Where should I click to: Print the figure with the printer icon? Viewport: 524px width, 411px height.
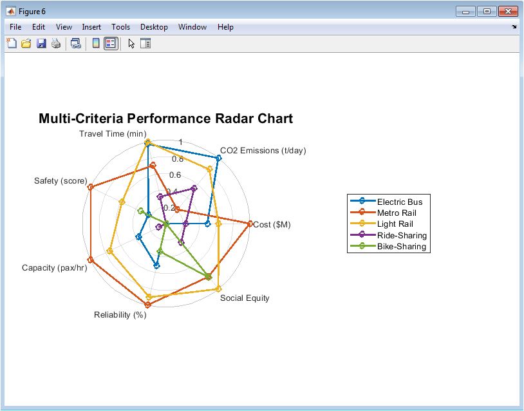click(56, 43)
